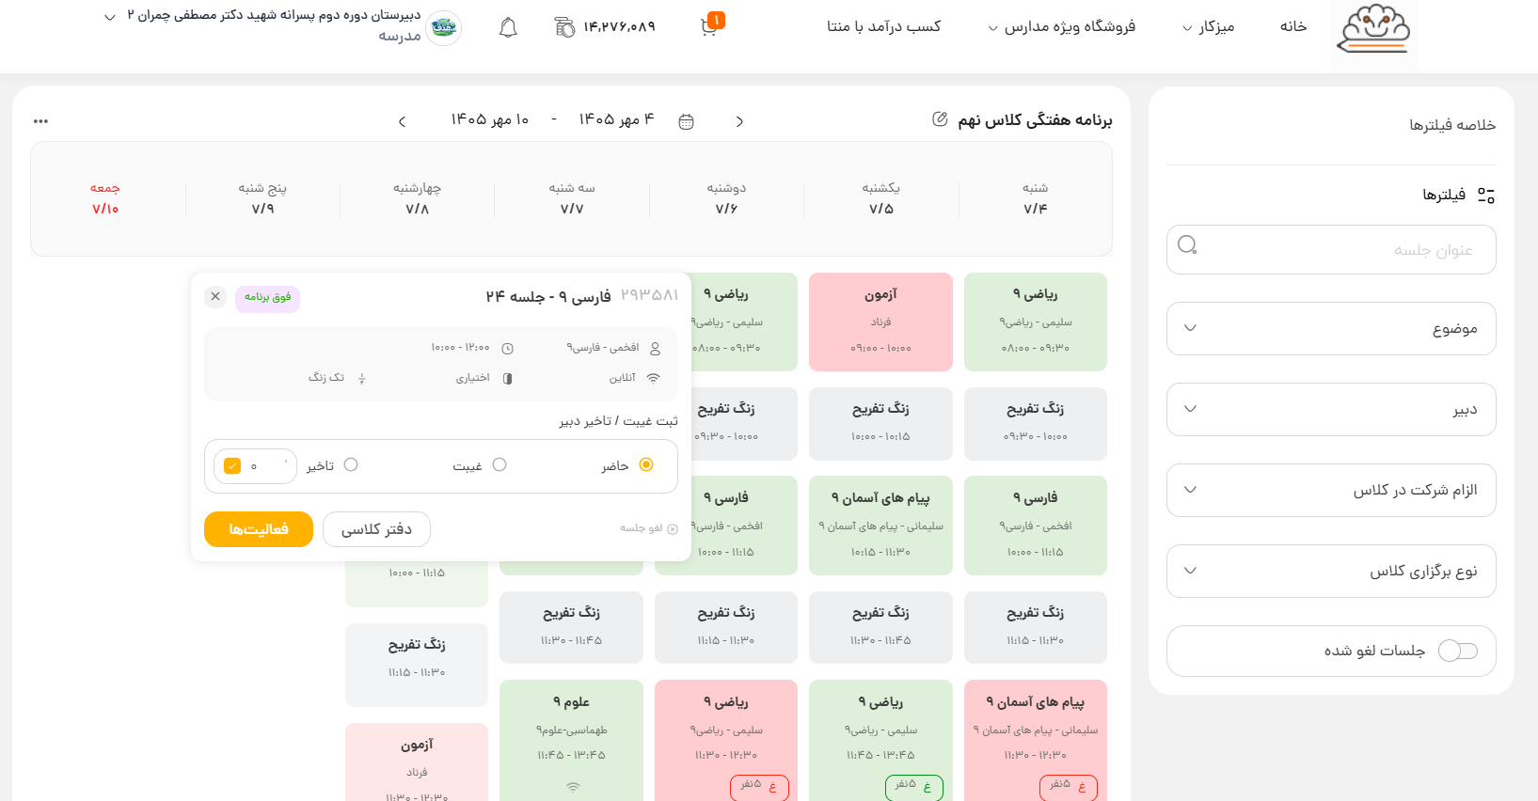Open the calendar date picker icon
This screenshot has width=1538, height=801.
(x=687, y=121)
